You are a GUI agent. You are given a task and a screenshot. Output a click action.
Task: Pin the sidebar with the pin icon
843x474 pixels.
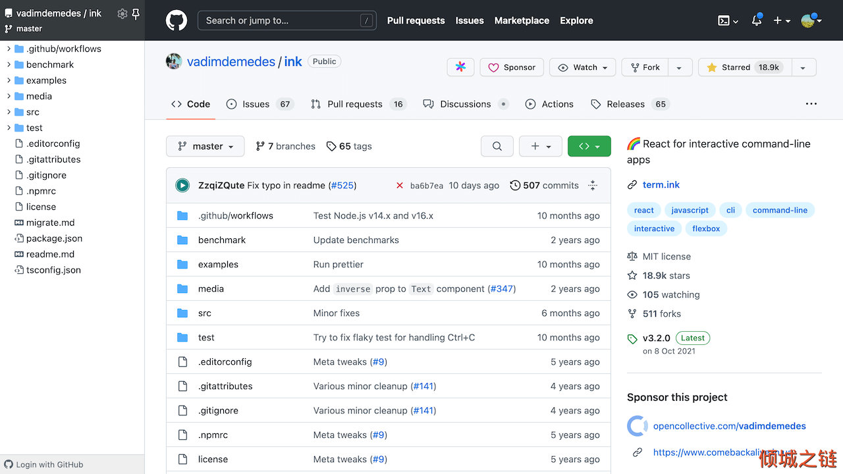[x=136, y=13]
